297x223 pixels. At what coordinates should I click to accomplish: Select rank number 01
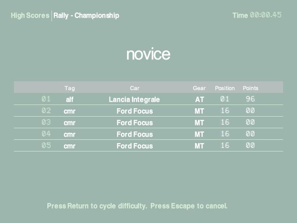(46, 99)
